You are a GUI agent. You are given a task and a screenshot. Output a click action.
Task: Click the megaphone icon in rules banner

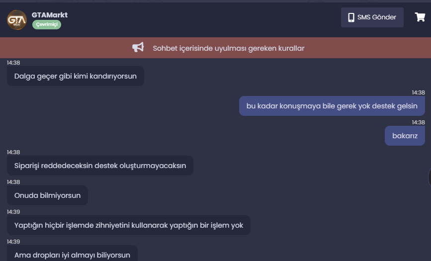[138, 48]
